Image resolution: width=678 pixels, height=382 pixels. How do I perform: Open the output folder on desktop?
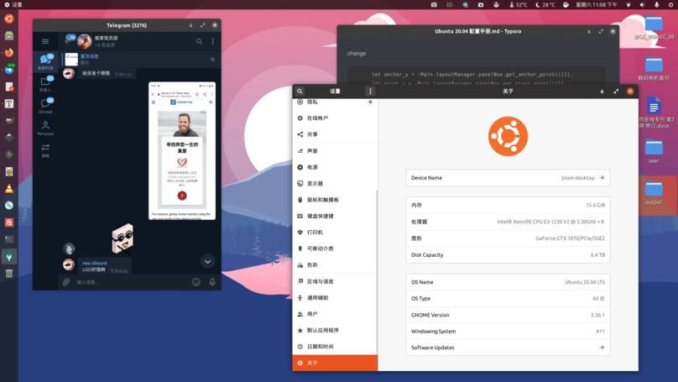(653, 191)
